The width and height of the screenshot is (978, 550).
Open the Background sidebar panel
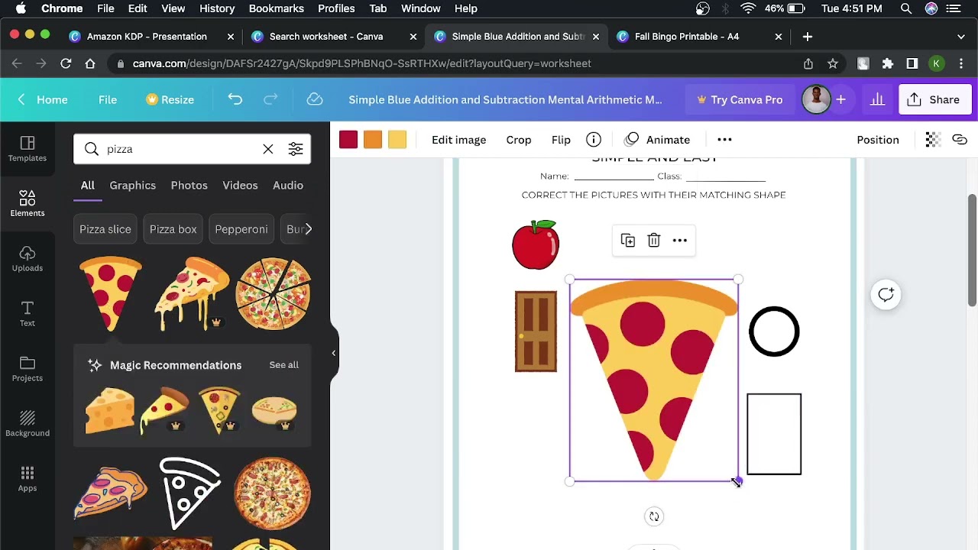pos(28,424)
